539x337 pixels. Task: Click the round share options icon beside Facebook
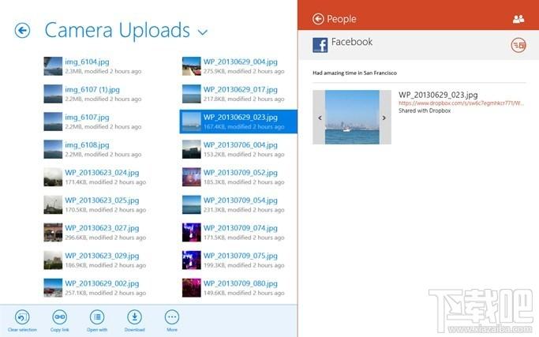tap(518, 45)
